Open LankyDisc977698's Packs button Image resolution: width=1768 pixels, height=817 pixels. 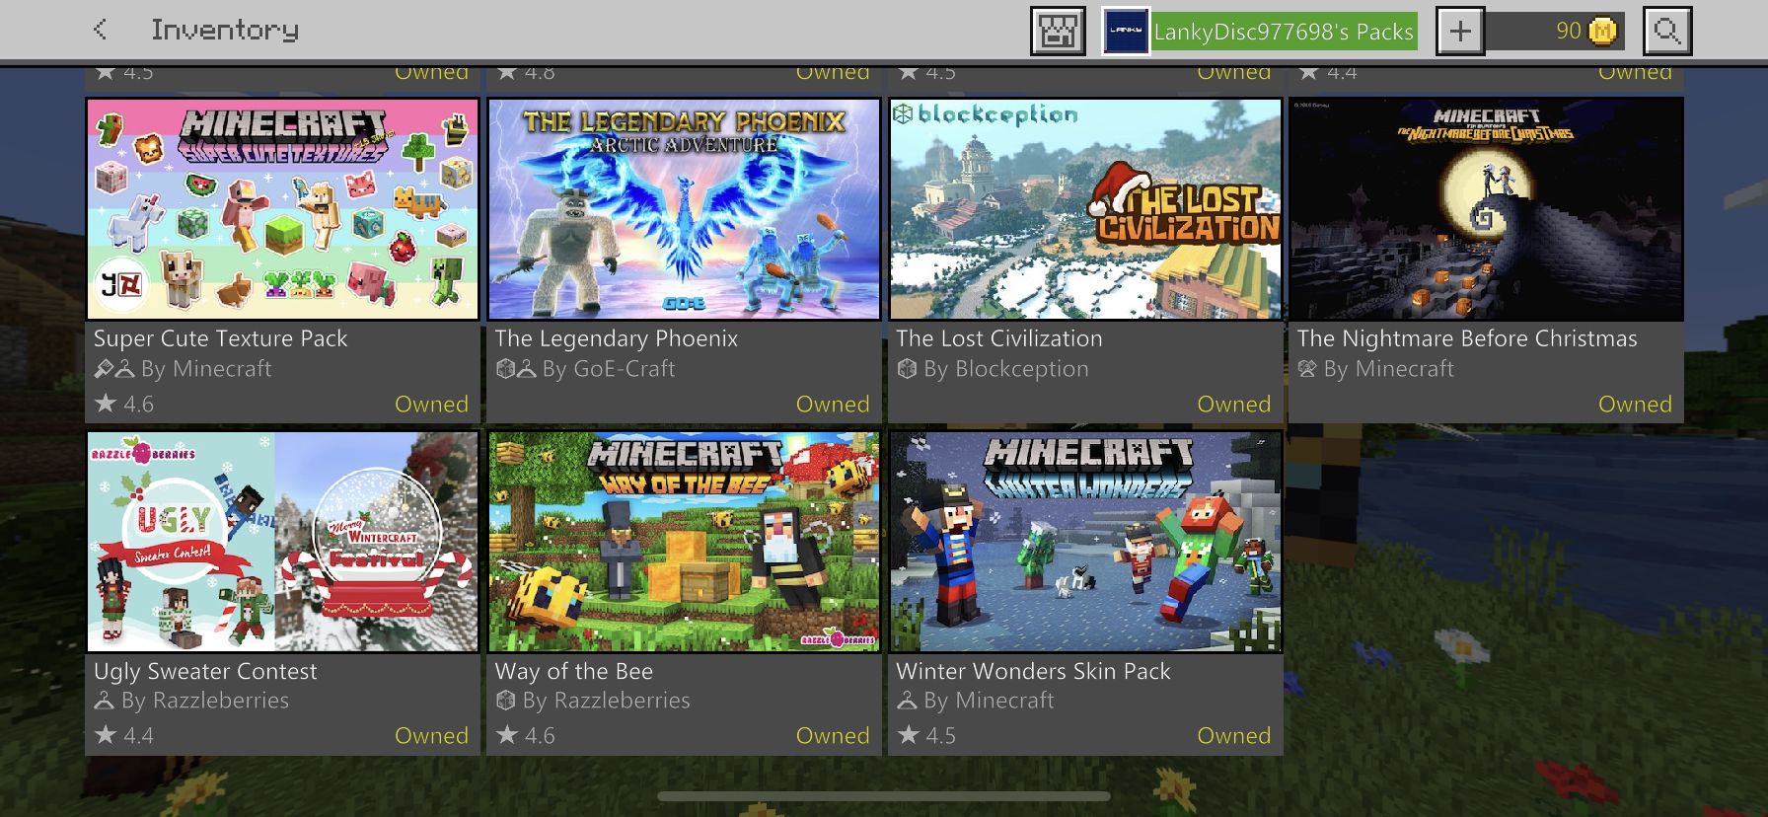[x=1284, y=32]
